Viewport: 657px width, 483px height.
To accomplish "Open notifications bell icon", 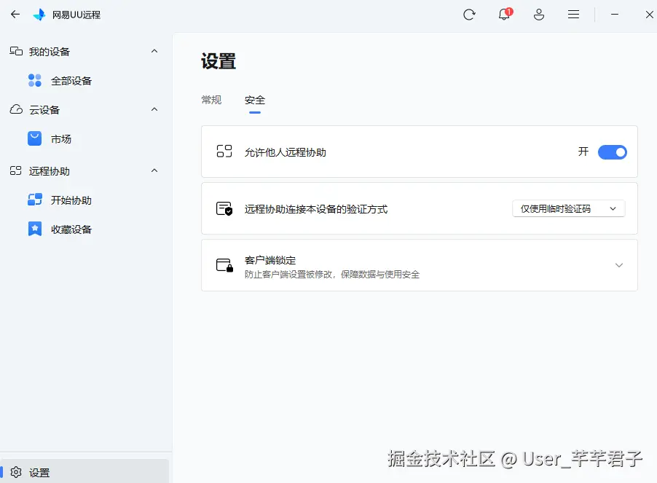I will (x=505, y=15).
